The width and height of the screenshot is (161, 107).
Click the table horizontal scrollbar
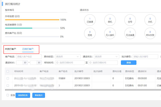[x=83, y=90]
